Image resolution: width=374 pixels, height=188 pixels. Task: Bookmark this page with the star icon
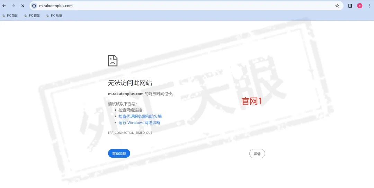pos(337,6)
